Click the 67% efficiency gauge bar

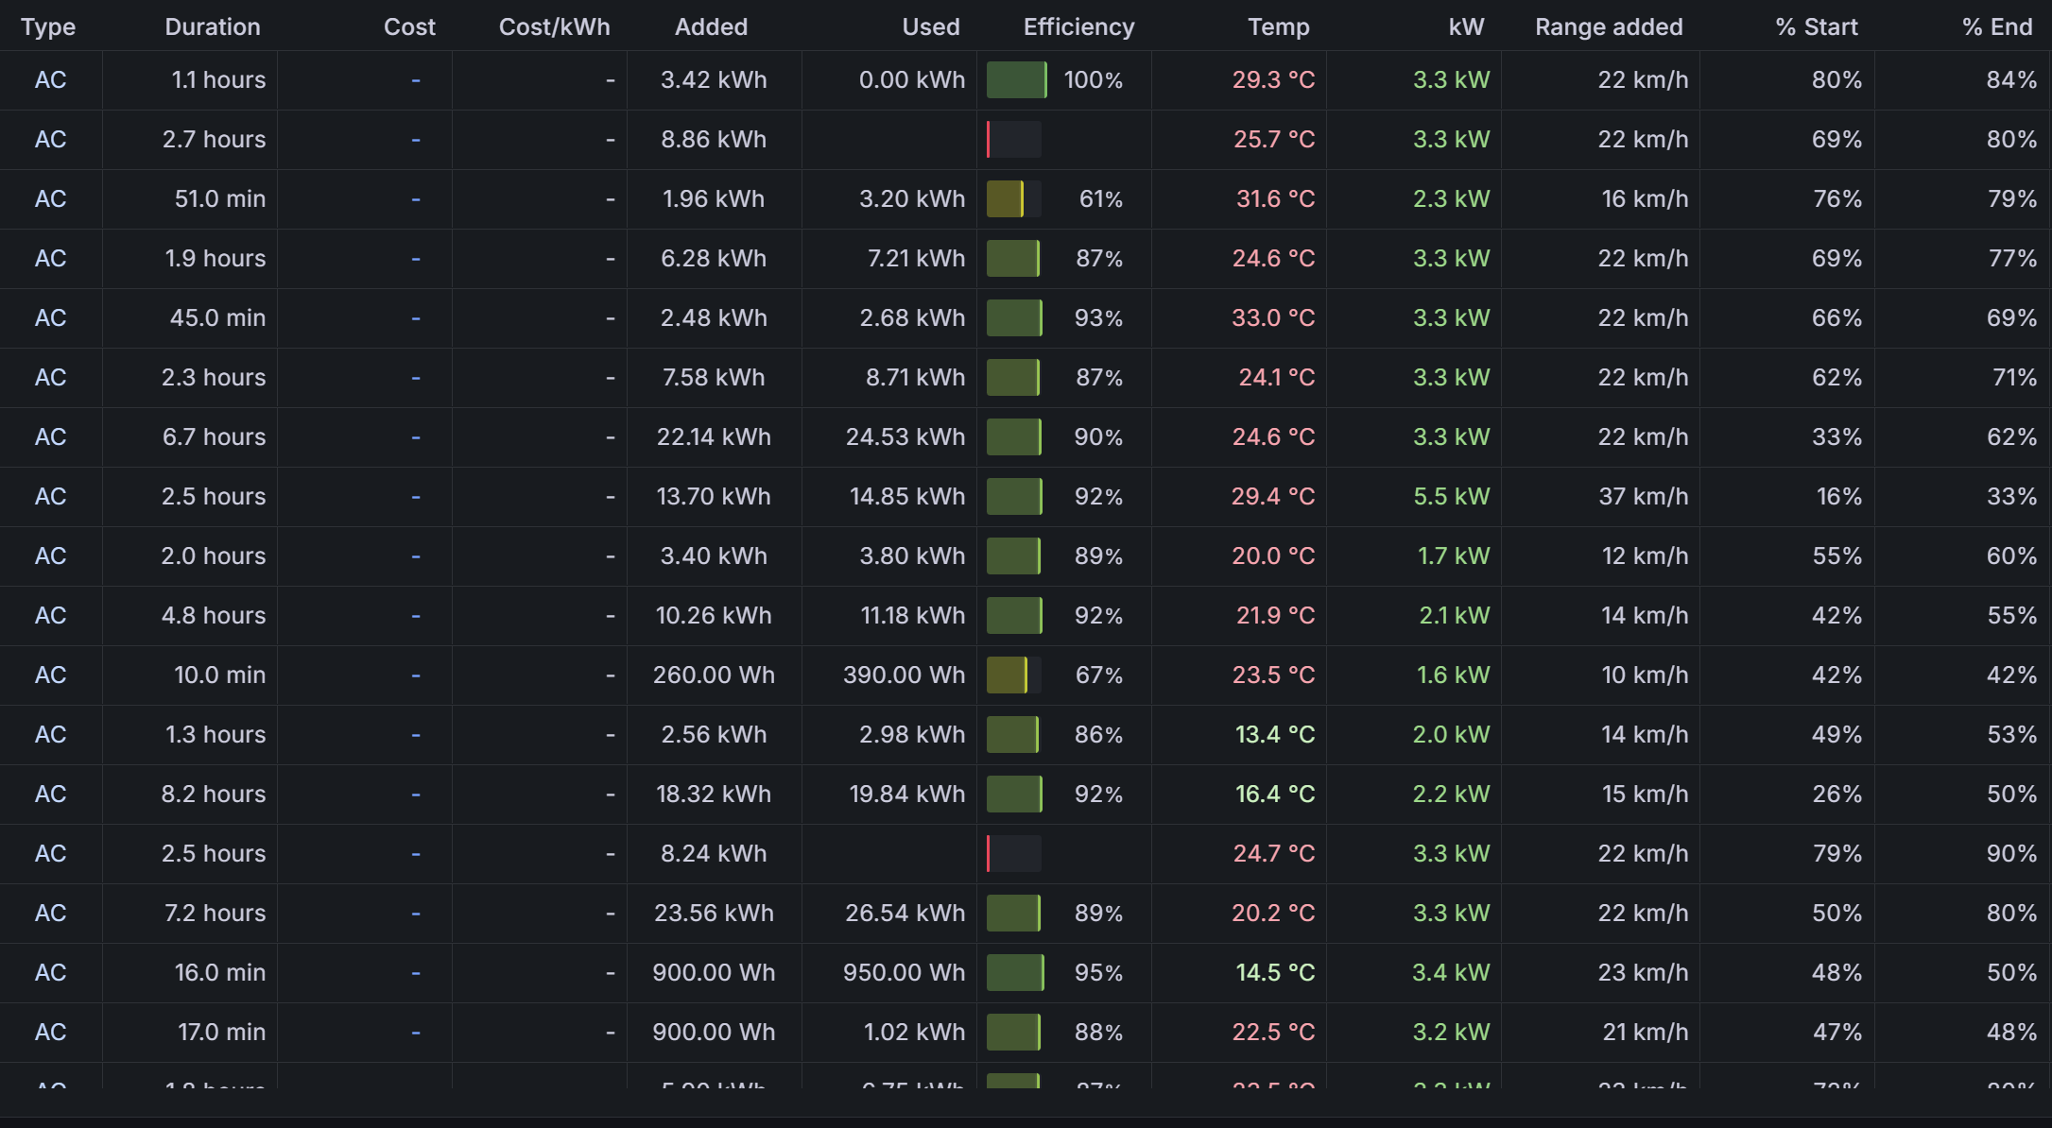pyautogui.click(x=1011, y=675)
